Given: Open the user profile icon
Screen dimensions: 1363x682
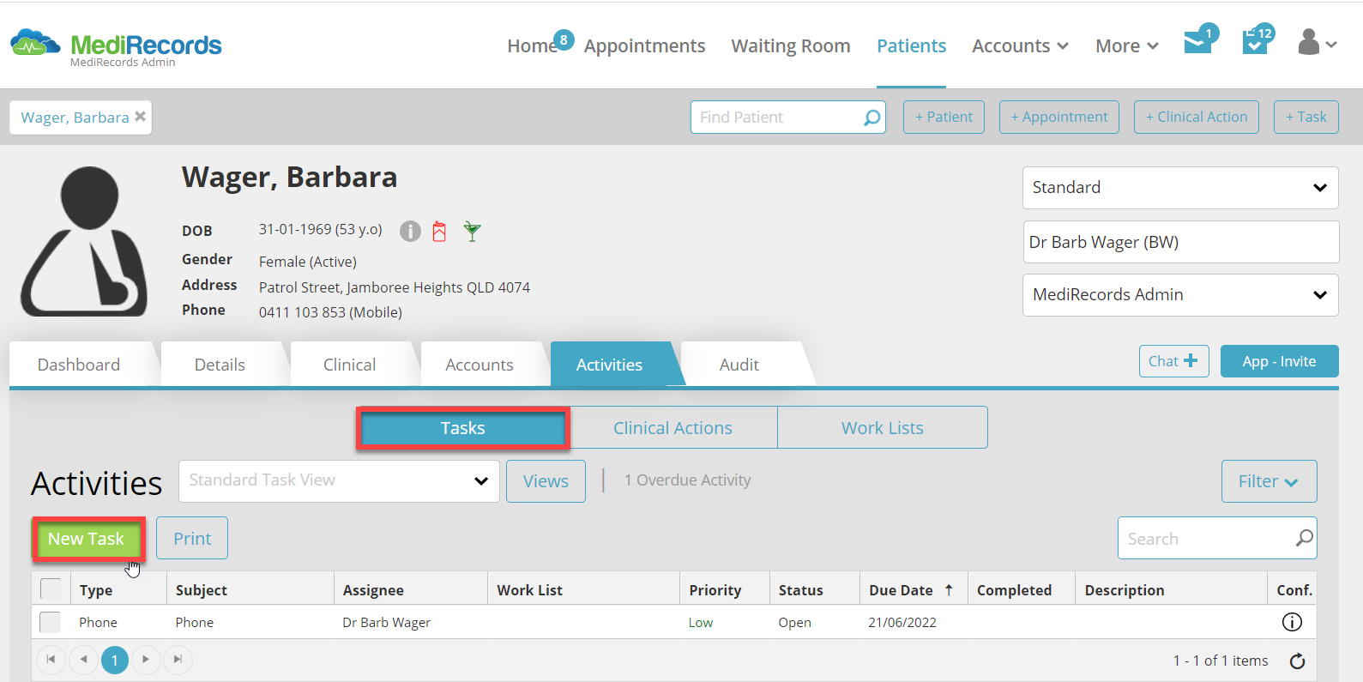Looking at the screenshot, I should click(1309, 42).
